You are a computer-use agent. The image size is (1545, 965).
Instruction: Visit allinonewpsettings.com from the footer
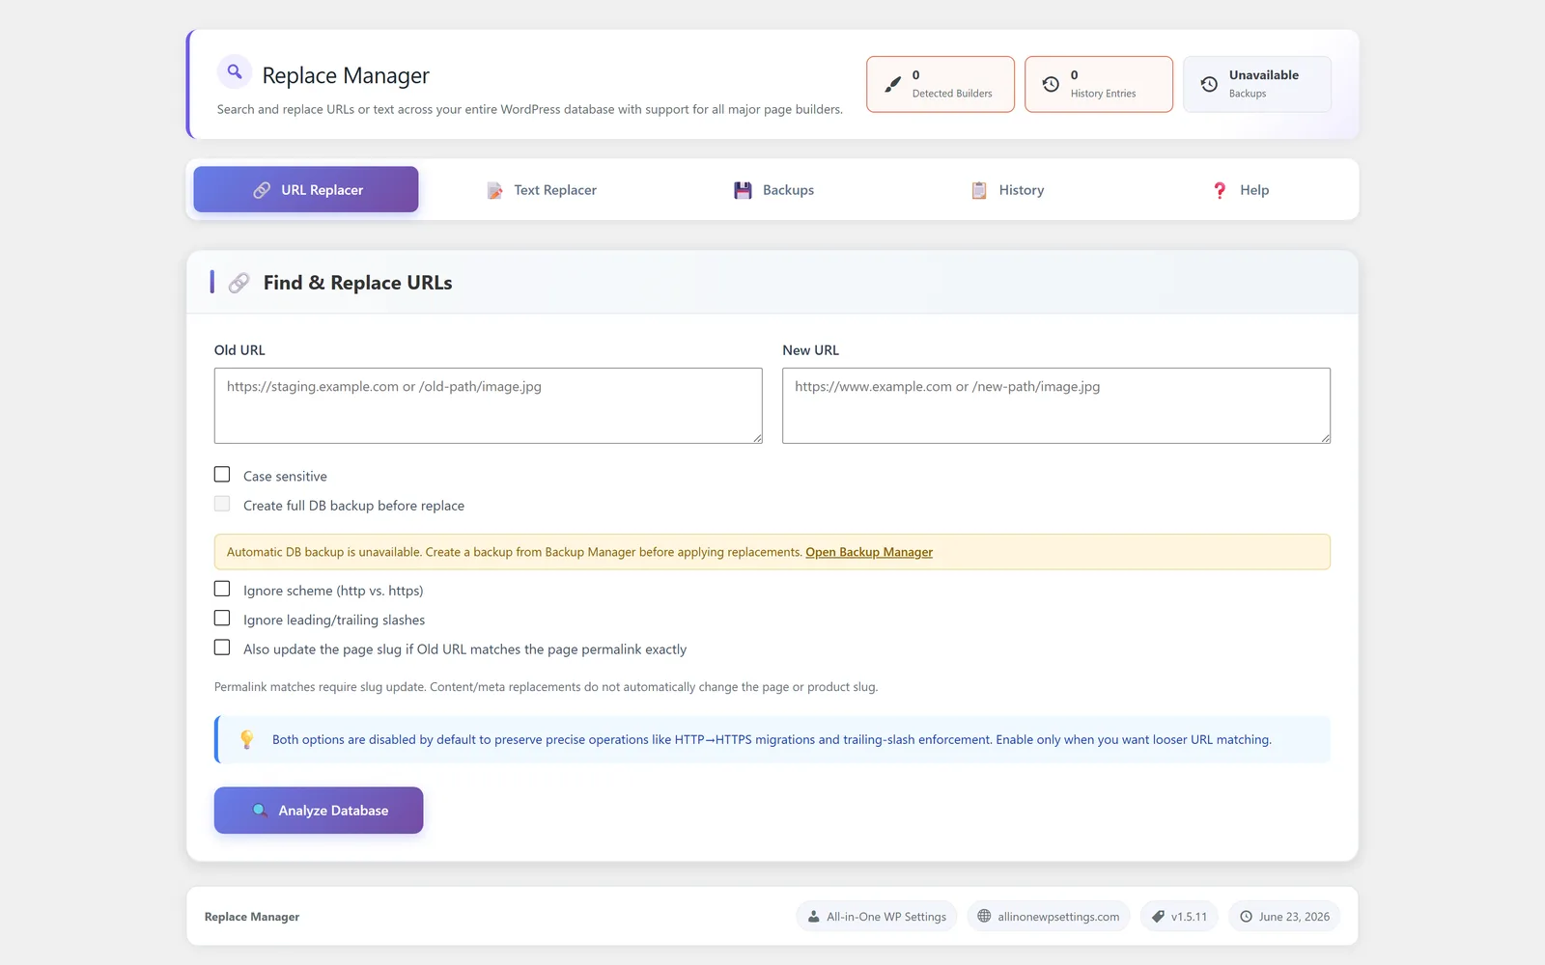click(1049, 917)
